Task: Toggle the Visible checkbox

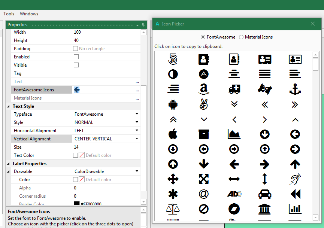Action: click(76, 65)
